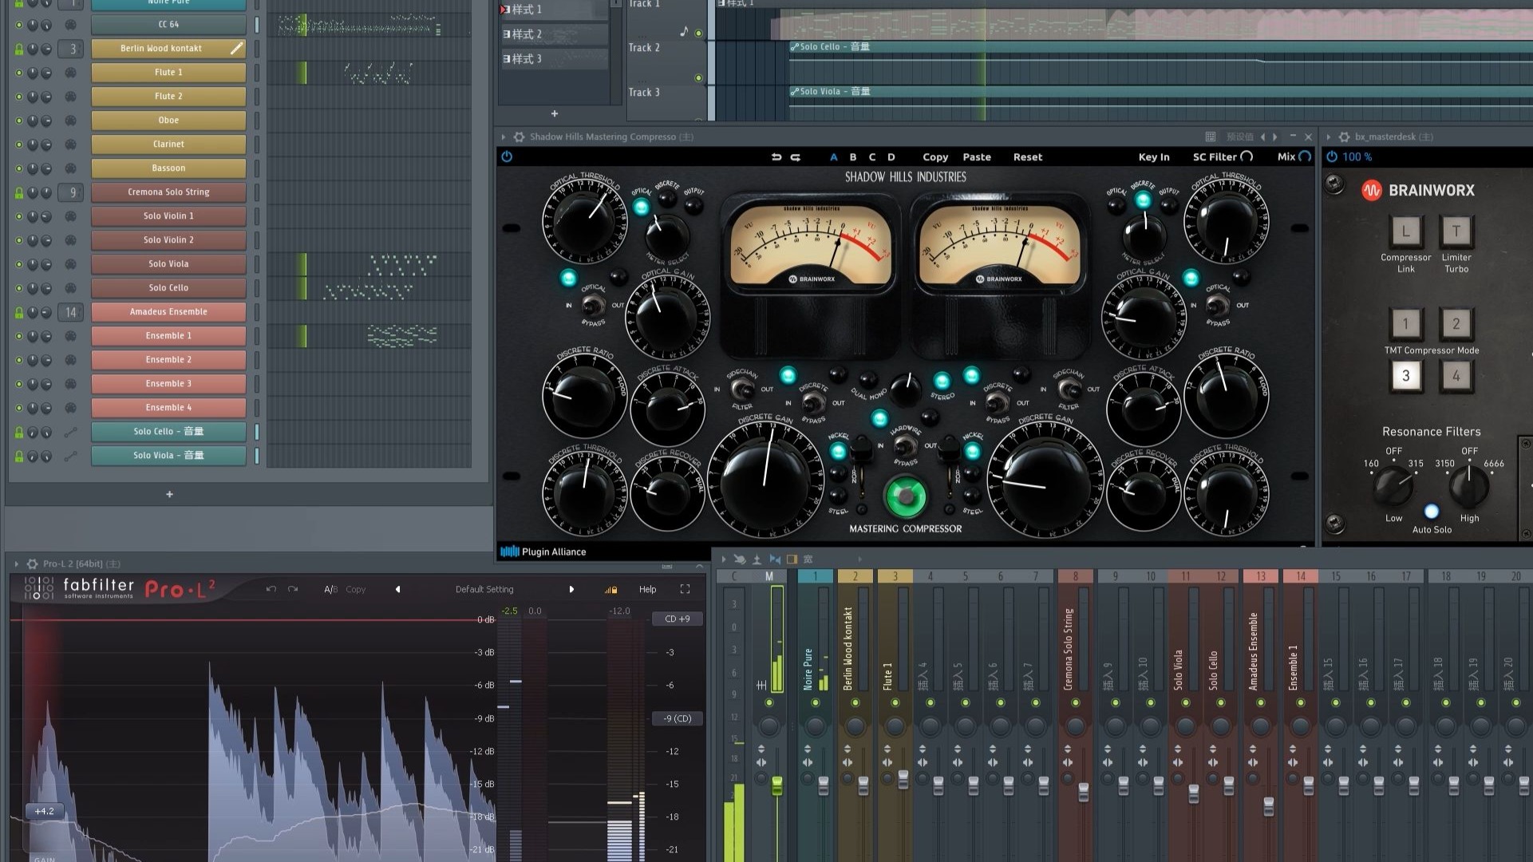Open the 预设值 presets menu of Shadow Hills
1533x862 pixels.
[x=1239, y=137]
